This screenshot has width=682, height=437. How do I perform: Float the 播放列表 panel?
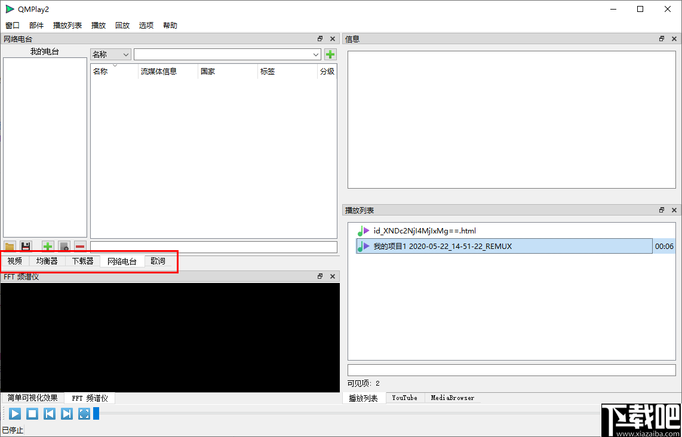point(662,210)
